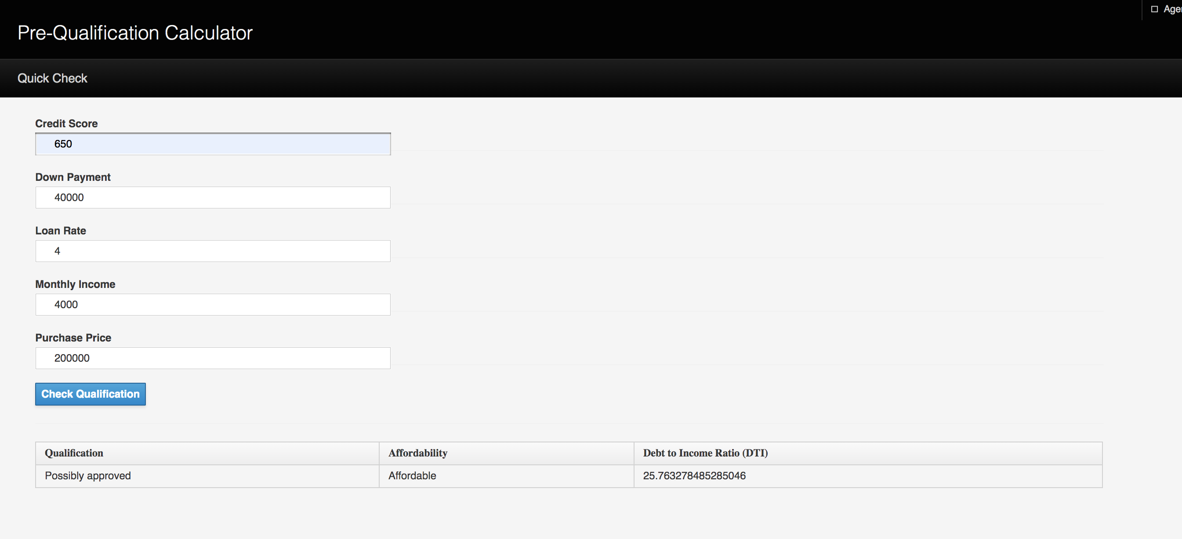The width and height of the screenshot is (1182, 539).
Task: Click the Credit Score field label
Action: tap(66, 124)
